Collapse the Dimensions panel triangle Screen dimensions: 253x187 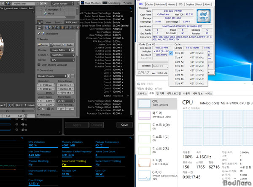tap(38, 70)
